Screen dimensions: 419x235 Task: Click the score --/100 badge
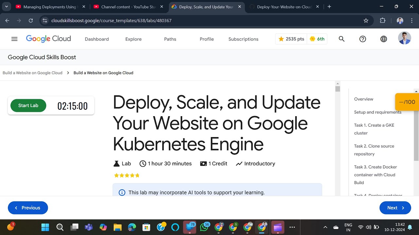(407, 102)
